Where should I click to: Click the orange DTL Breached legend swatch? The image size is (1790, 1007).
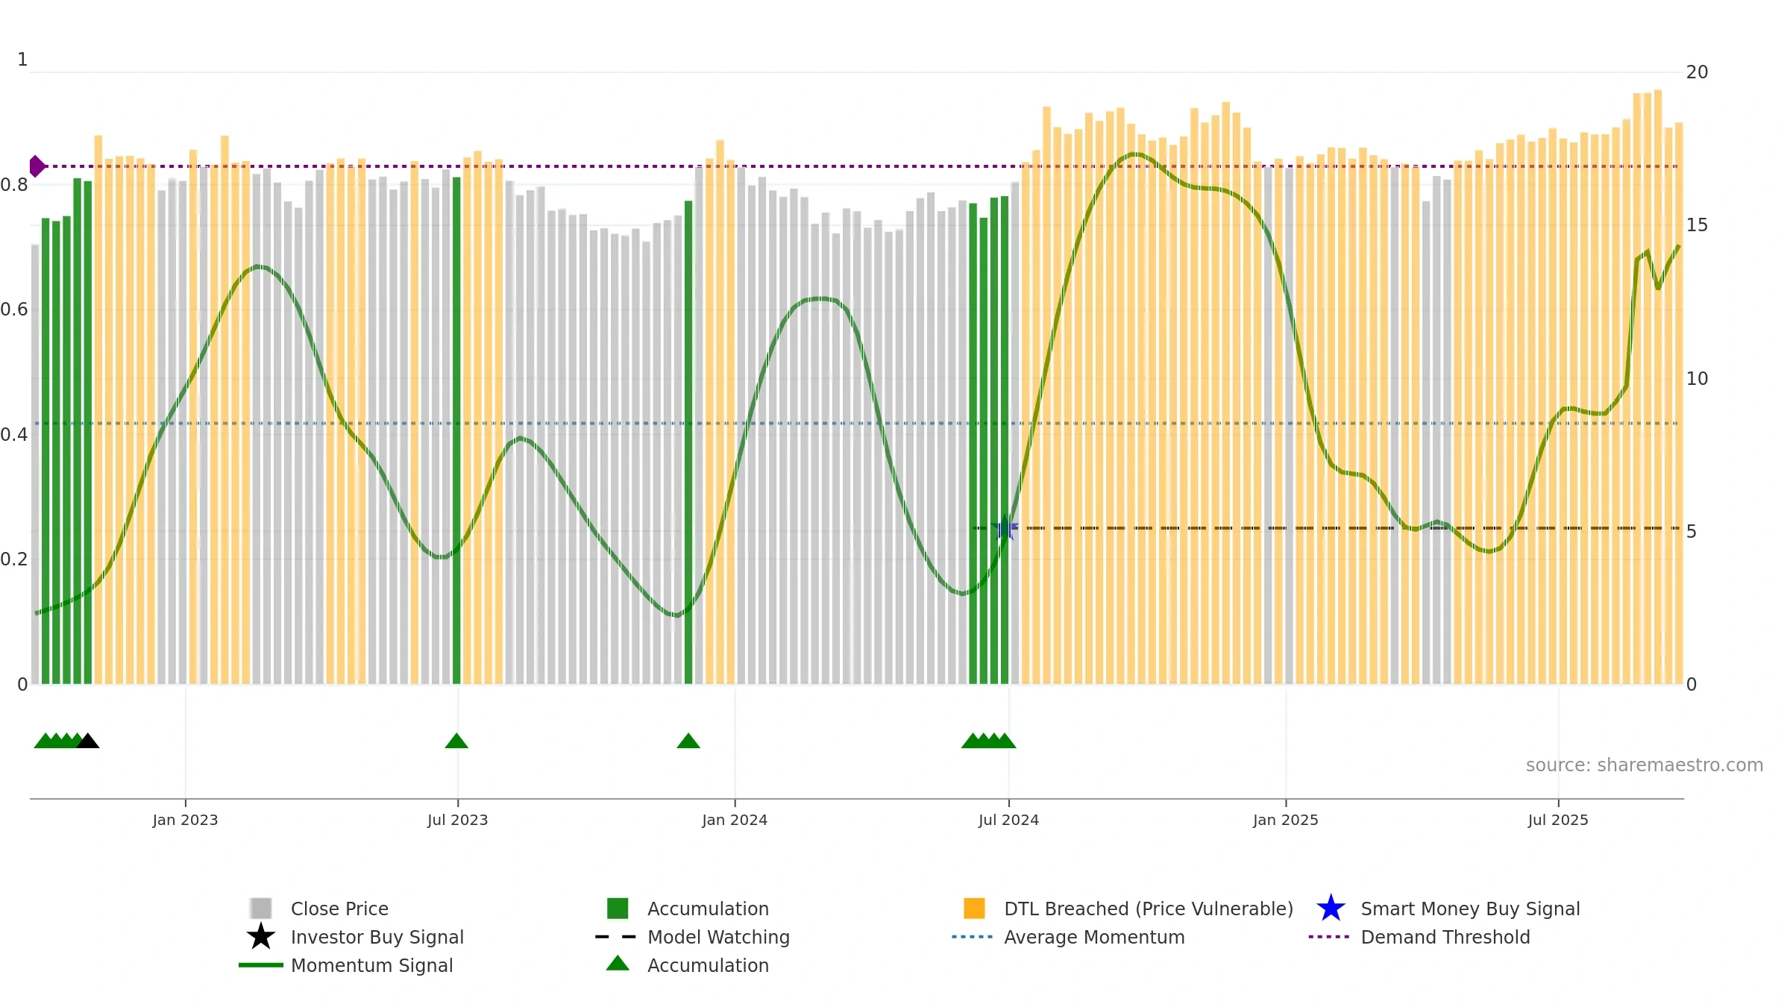tap(974, 909)
